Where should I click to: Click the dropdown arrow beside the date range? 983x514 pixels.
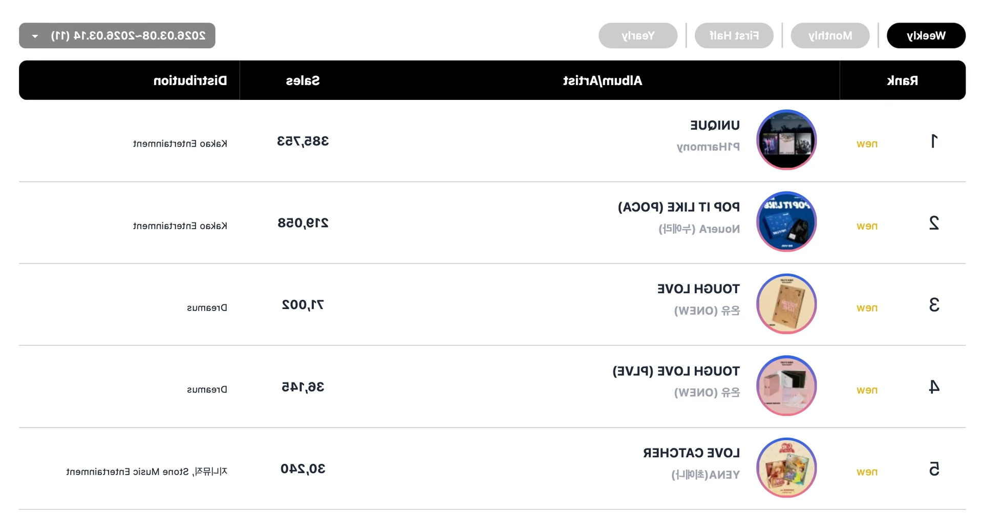[x=35, y=36]
